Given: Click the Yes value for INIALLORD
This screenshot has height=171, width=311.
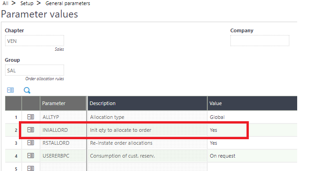Looking at the screenshot, I should point(213,130).
